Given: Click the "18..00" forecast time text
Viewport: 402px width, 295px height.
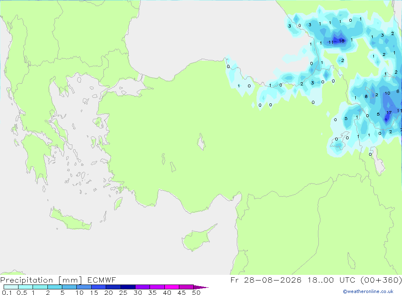Looking at the screenshot, I should click(321, 280).
